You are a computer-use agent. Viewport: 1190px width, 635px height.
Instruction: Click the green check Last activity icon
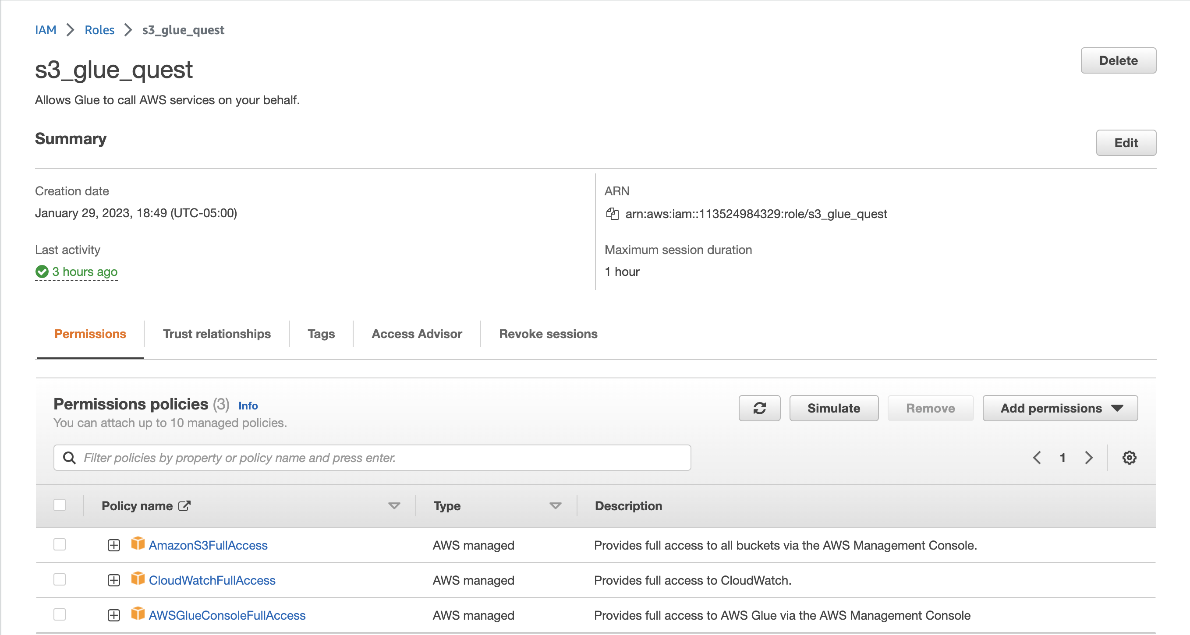pos(42,272)
